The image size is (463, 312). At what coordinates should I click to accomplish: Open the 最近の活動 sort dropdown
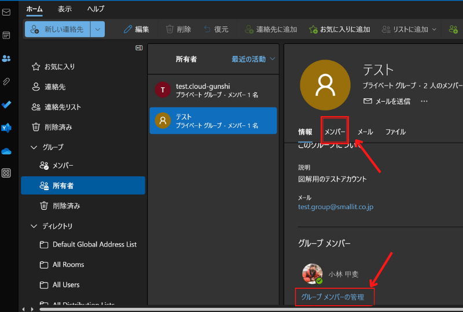253,59
